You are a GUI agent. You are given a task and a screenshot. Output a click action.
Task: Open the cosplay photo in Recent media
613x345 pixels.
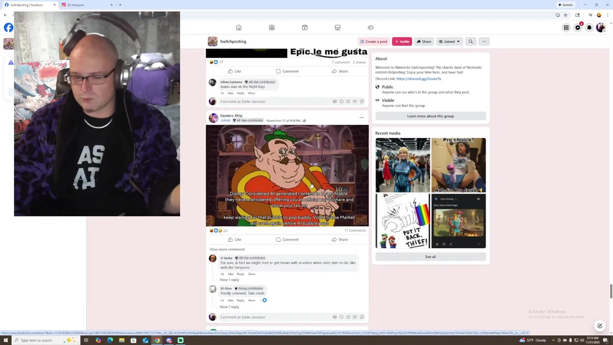point(403,165)
